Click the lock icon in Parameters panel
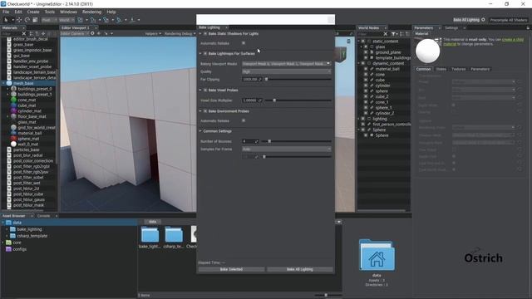532x299 pixels. point(528,27)
